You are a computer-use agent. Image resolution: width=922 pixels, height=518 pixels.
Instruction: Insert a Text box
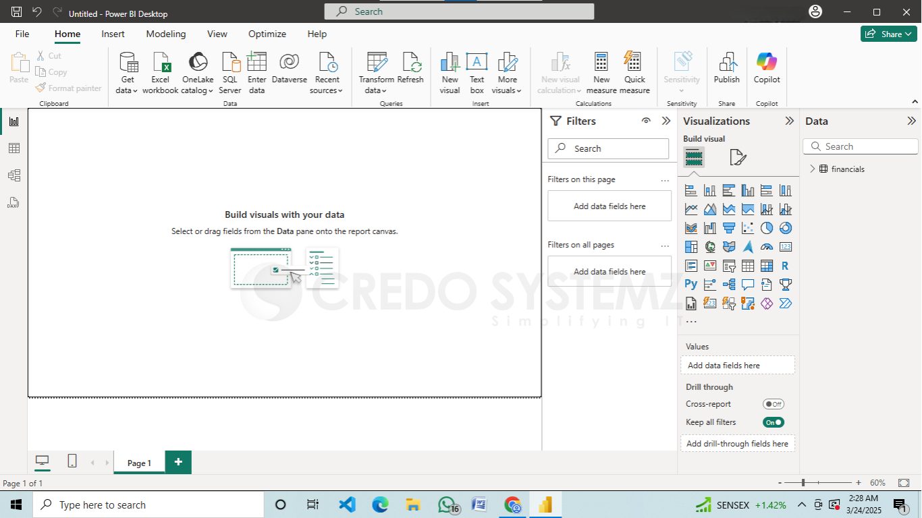pyautogui.click(x=477, y=73)
